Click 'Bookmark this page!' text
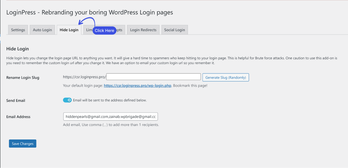The height and width of the screenshot is (168, 348). tap(190, 86)
